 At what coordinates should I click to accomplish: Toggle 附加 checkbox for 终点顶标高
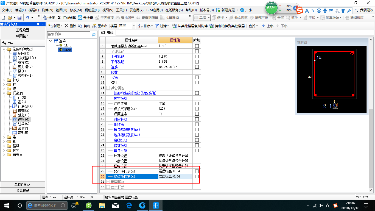[197, 176]
